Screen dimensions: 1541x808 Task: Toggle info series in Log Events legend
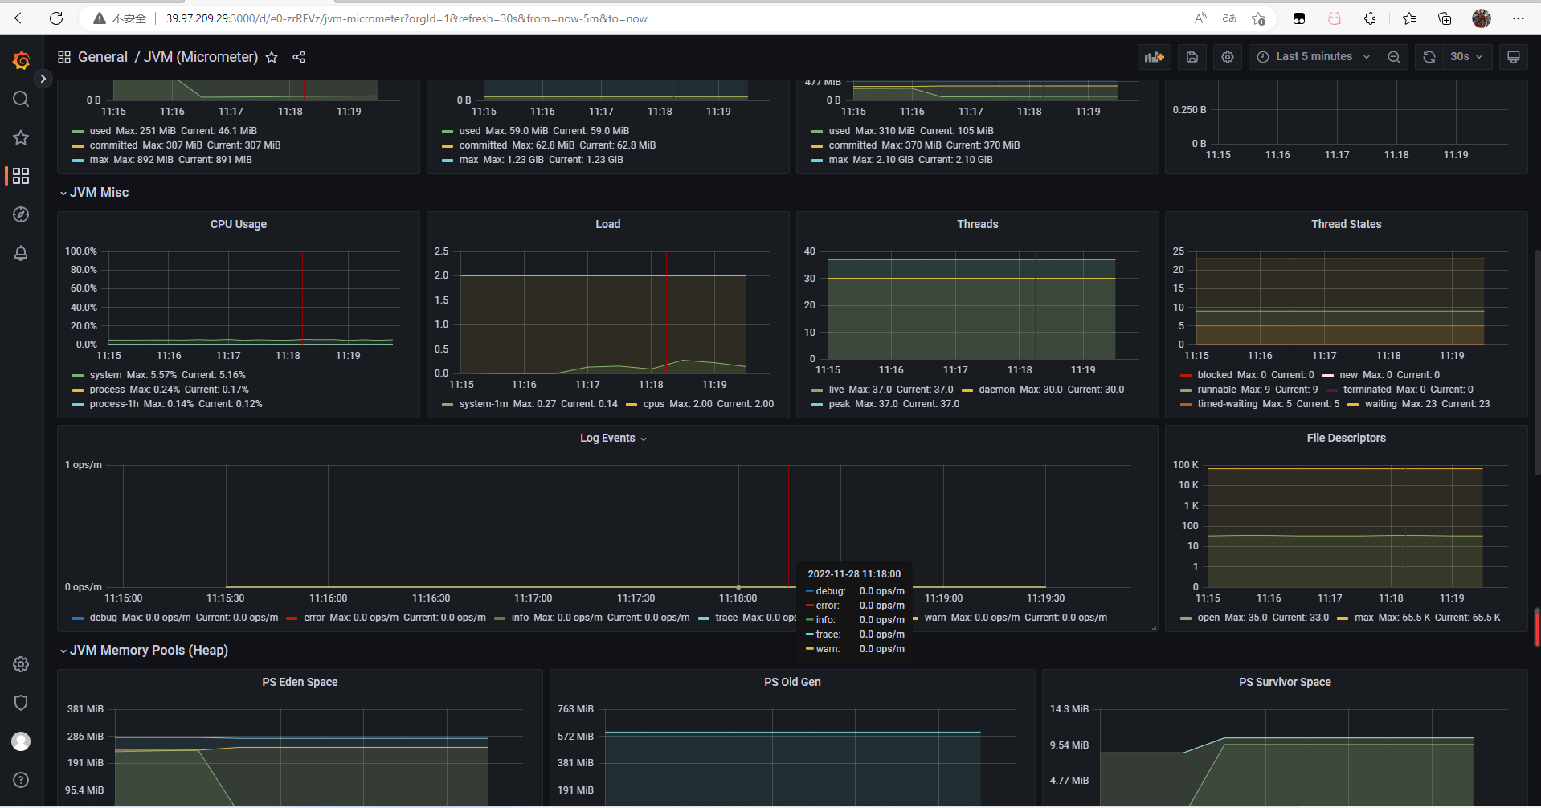pos(520,618)
